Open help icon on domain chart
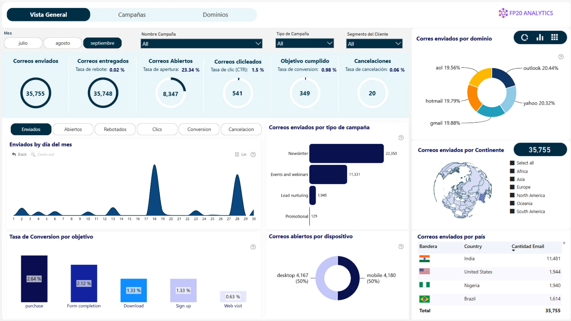The height and width of the screenshot is (321, 571). (561, 57)
